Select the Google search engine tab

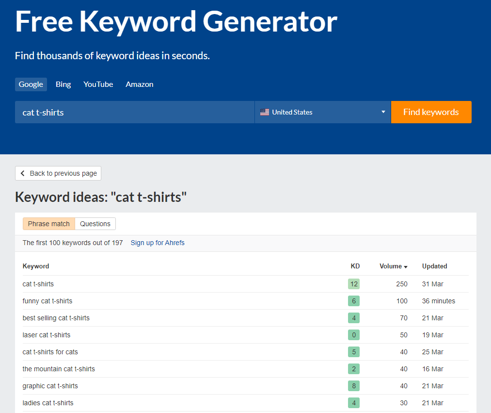[x=31, y=84]
